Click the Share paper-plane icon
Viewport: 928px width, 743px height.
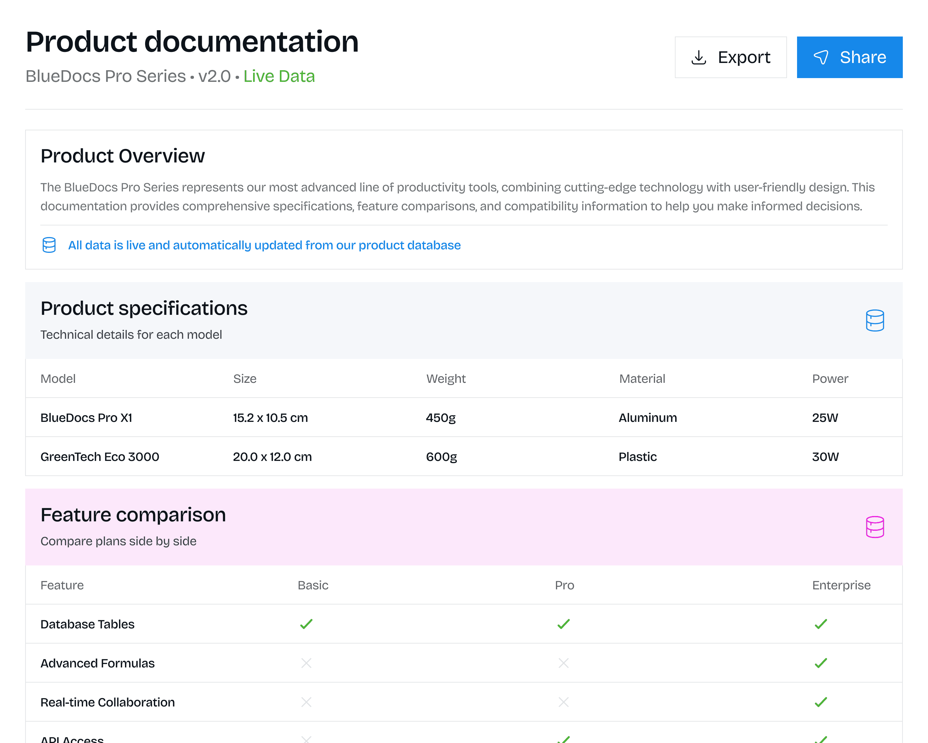(x=821, y=57)
